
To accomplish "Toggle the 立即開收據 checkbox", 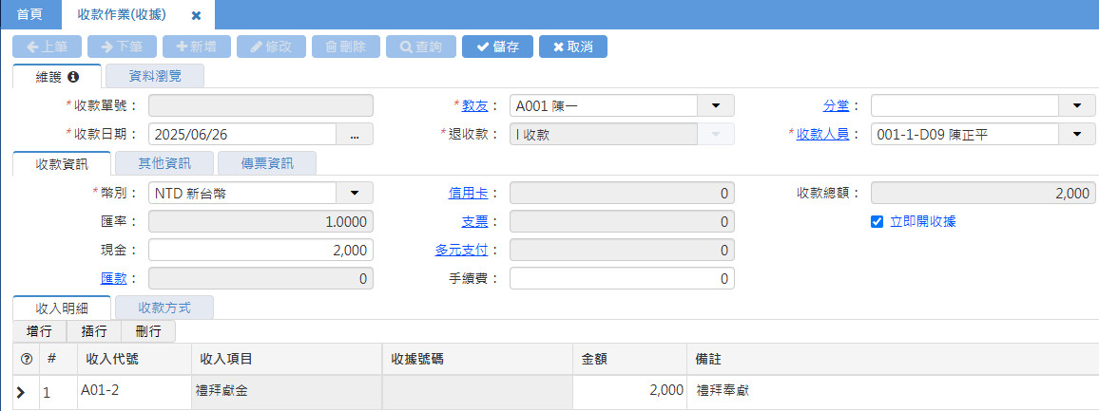I will (877, 221).
